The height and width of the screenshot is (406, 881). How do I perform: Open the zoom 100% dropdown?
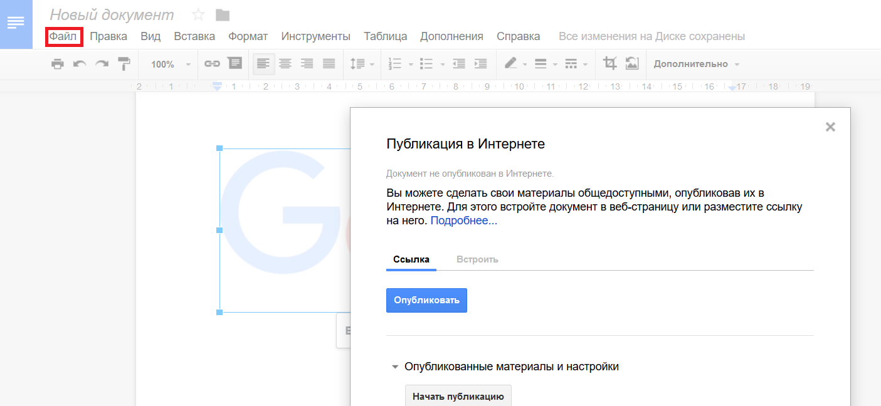pyautogui.click(x=171, y=65)
